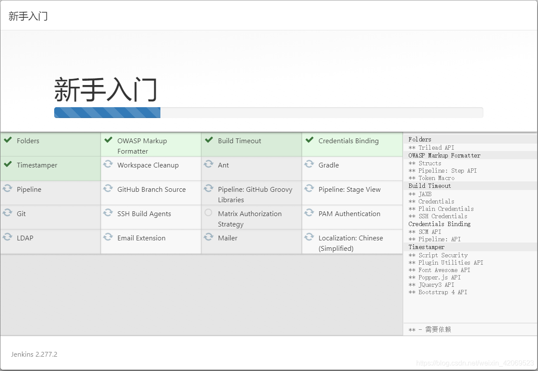
Task: Click the Jenkins 2.277.2 version text
Action: [34, 355]
